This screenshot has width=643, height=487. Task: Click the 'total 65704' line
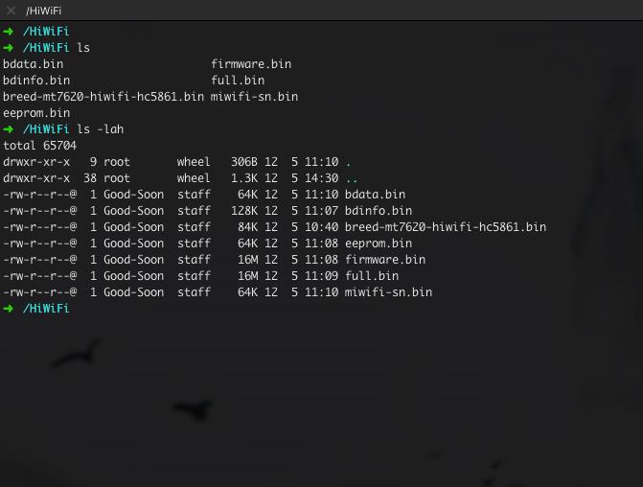pyautogui.click(x=40, y=146)
